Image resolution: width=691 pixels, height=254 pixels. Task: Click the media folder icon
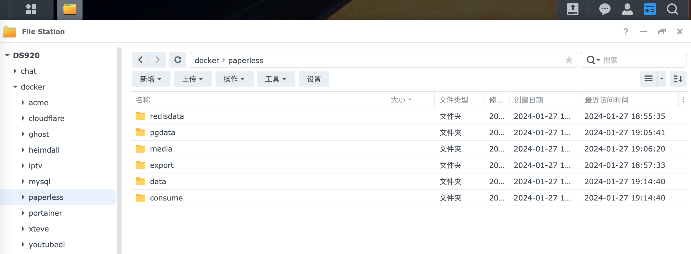(140, 149)
